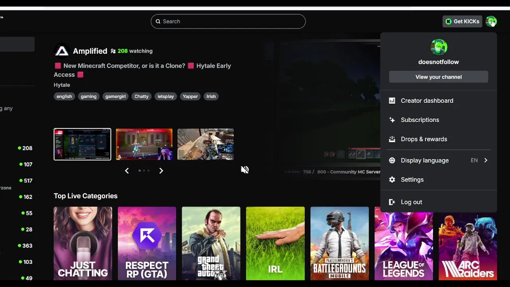Click the large doesnotfollow avatar in menu
This screenshot has width=510, height=287.
[x=439, y=47]
